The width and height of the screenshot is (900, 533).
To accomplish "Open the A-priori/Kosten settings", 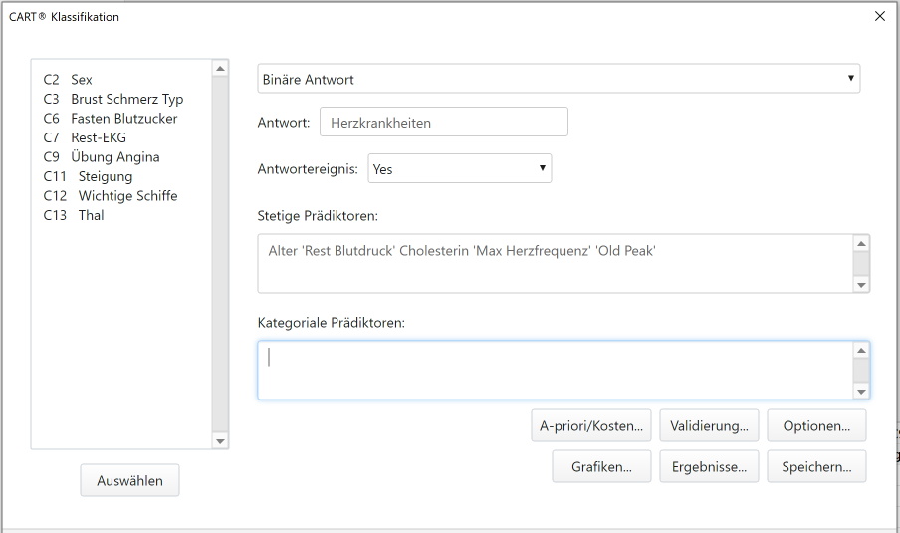I will (x=591, y=425).
